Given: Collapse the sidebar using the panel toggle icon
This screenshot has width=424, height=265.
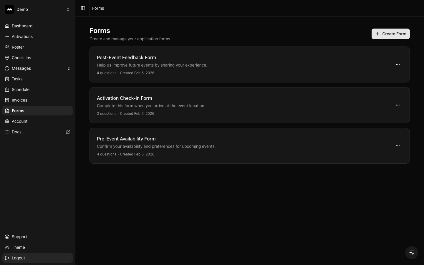Looking at the screenshot, I should 83,8.
